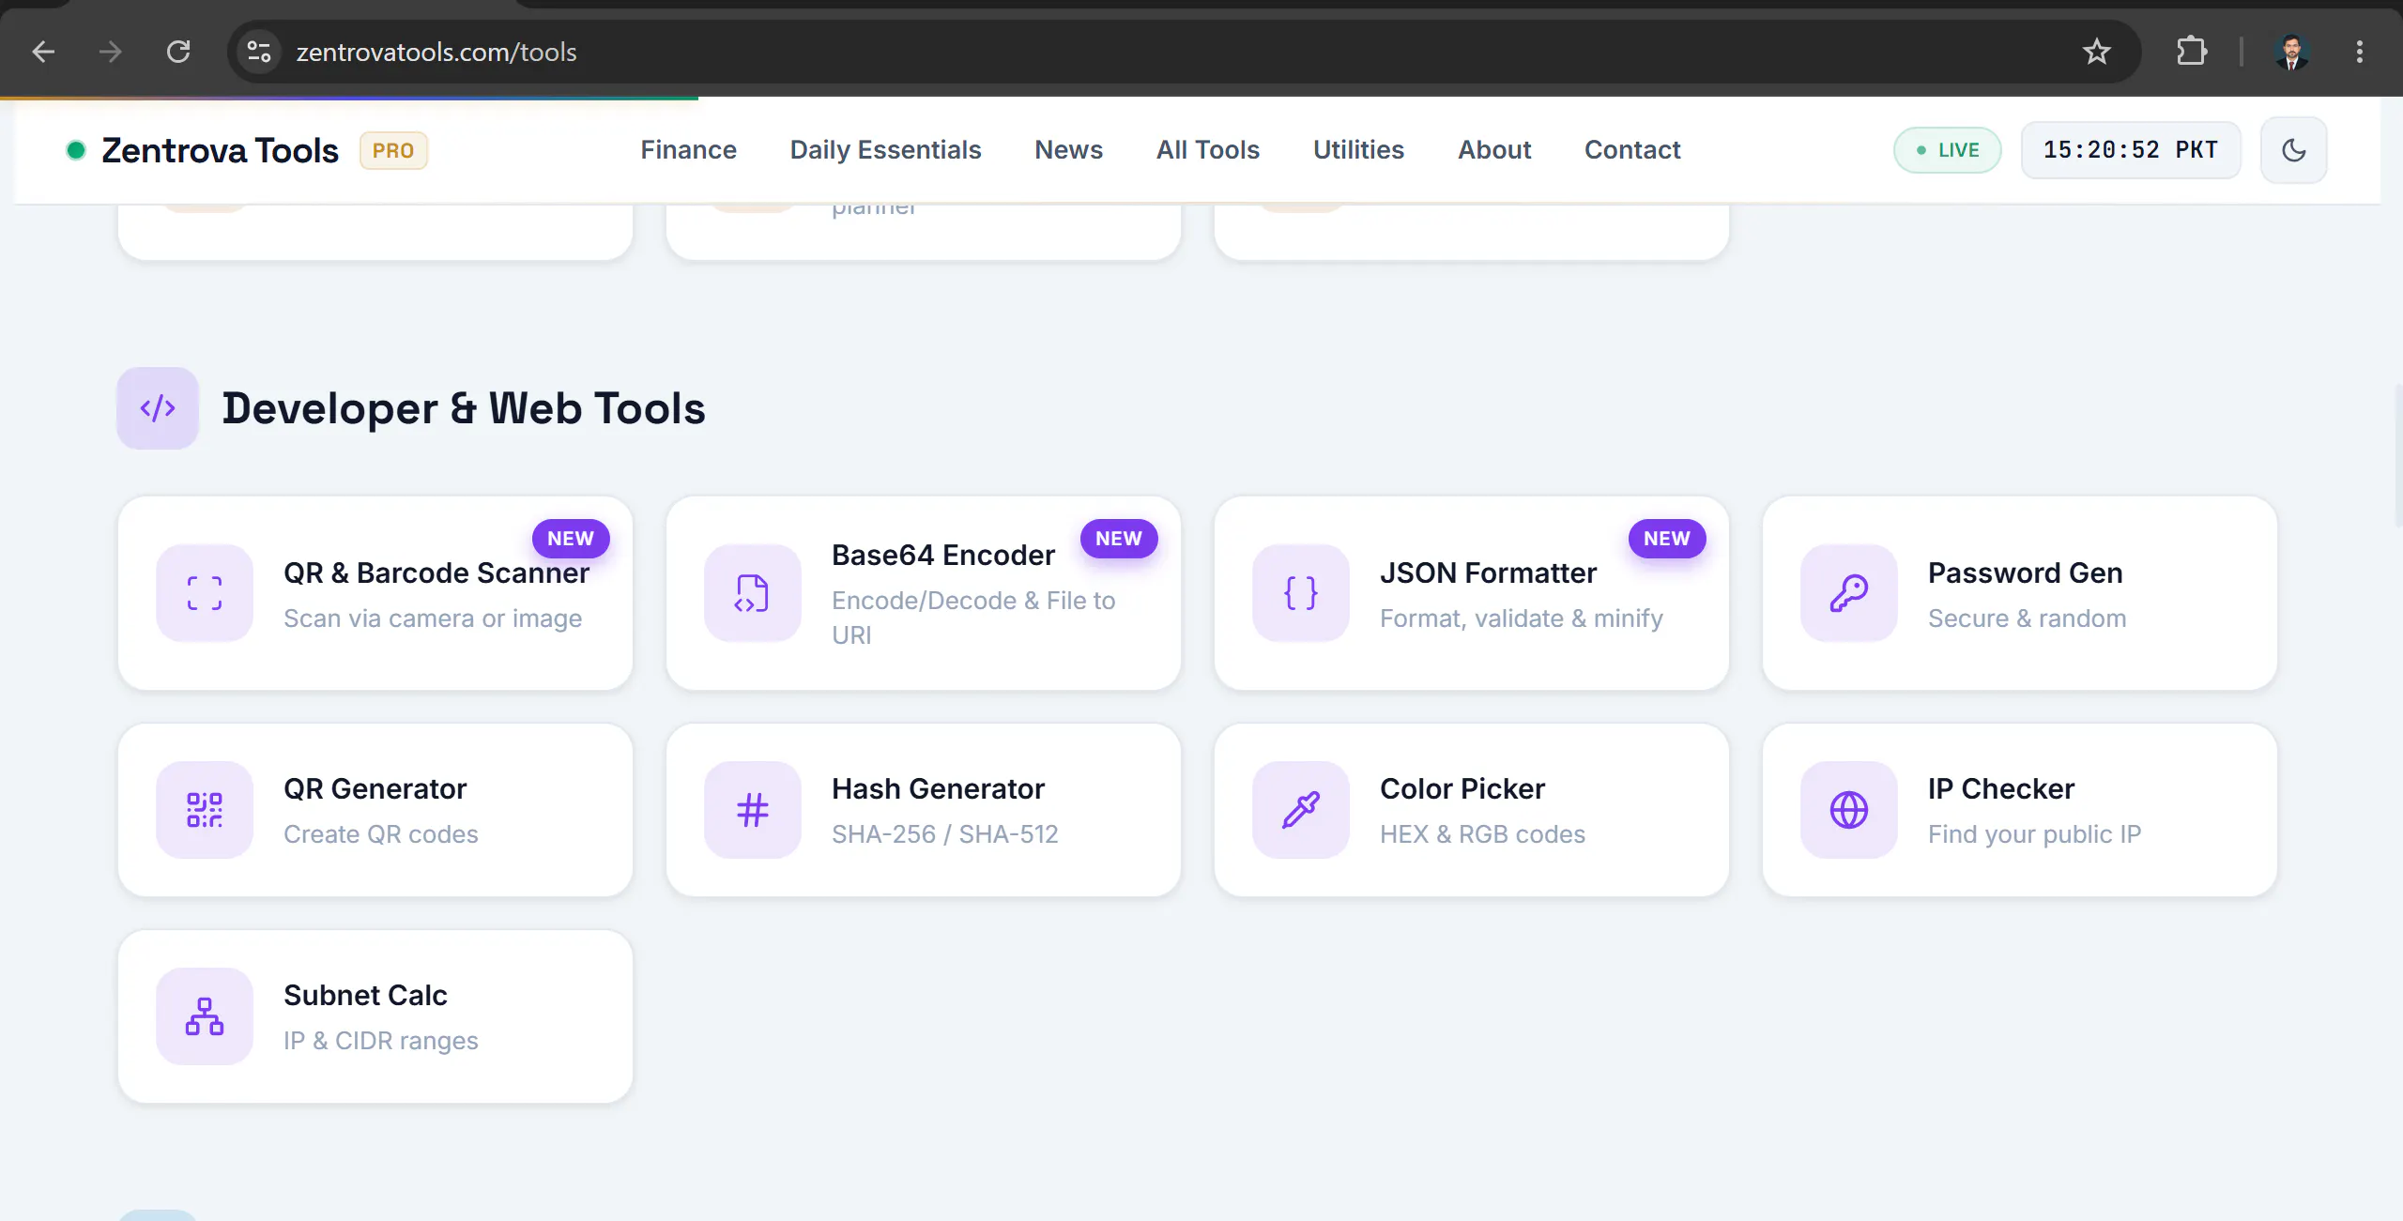Click the address bar URL zentrovatools.com/tools
The height and width of the screenshot is (1221, 2403).
[x=436, y=52]
